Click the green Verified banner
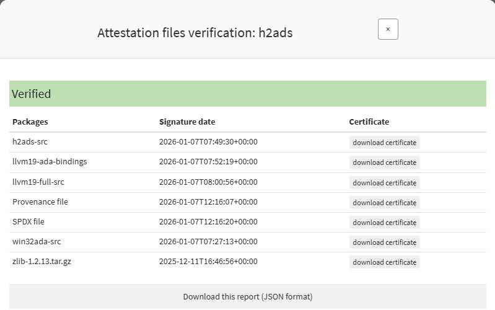495x310 pixels. tap(247, 94)
